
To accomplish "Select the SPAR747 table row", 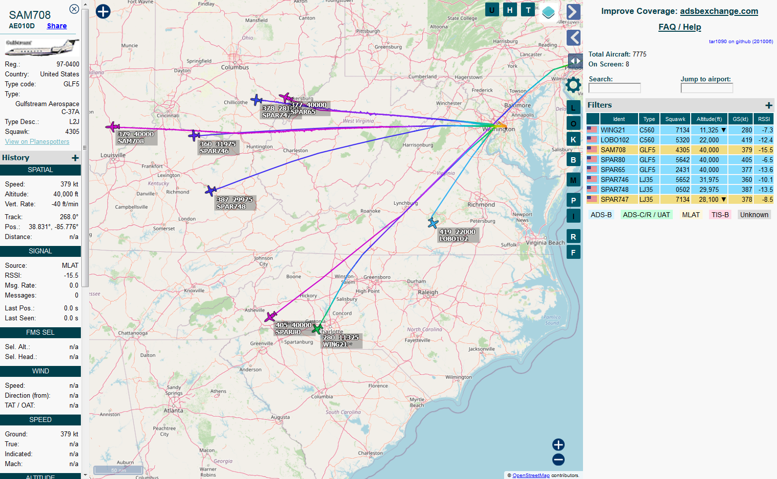I will pos(680,199).
